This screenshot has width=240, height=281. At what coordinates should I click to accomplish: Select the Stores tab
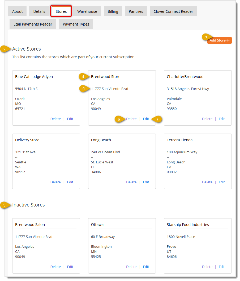61,11
